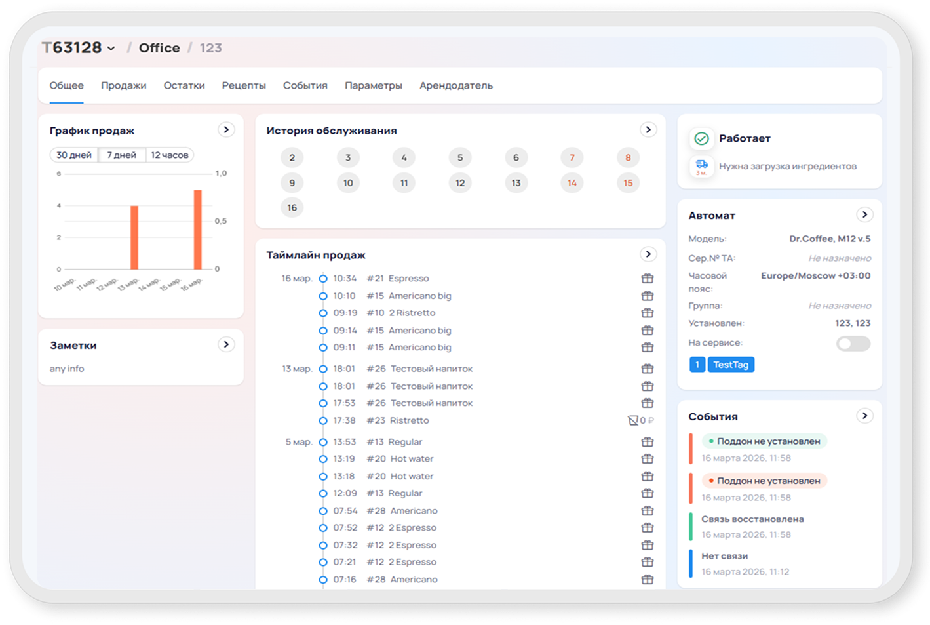Expand the Заметки panel arrow

(226, 344)
